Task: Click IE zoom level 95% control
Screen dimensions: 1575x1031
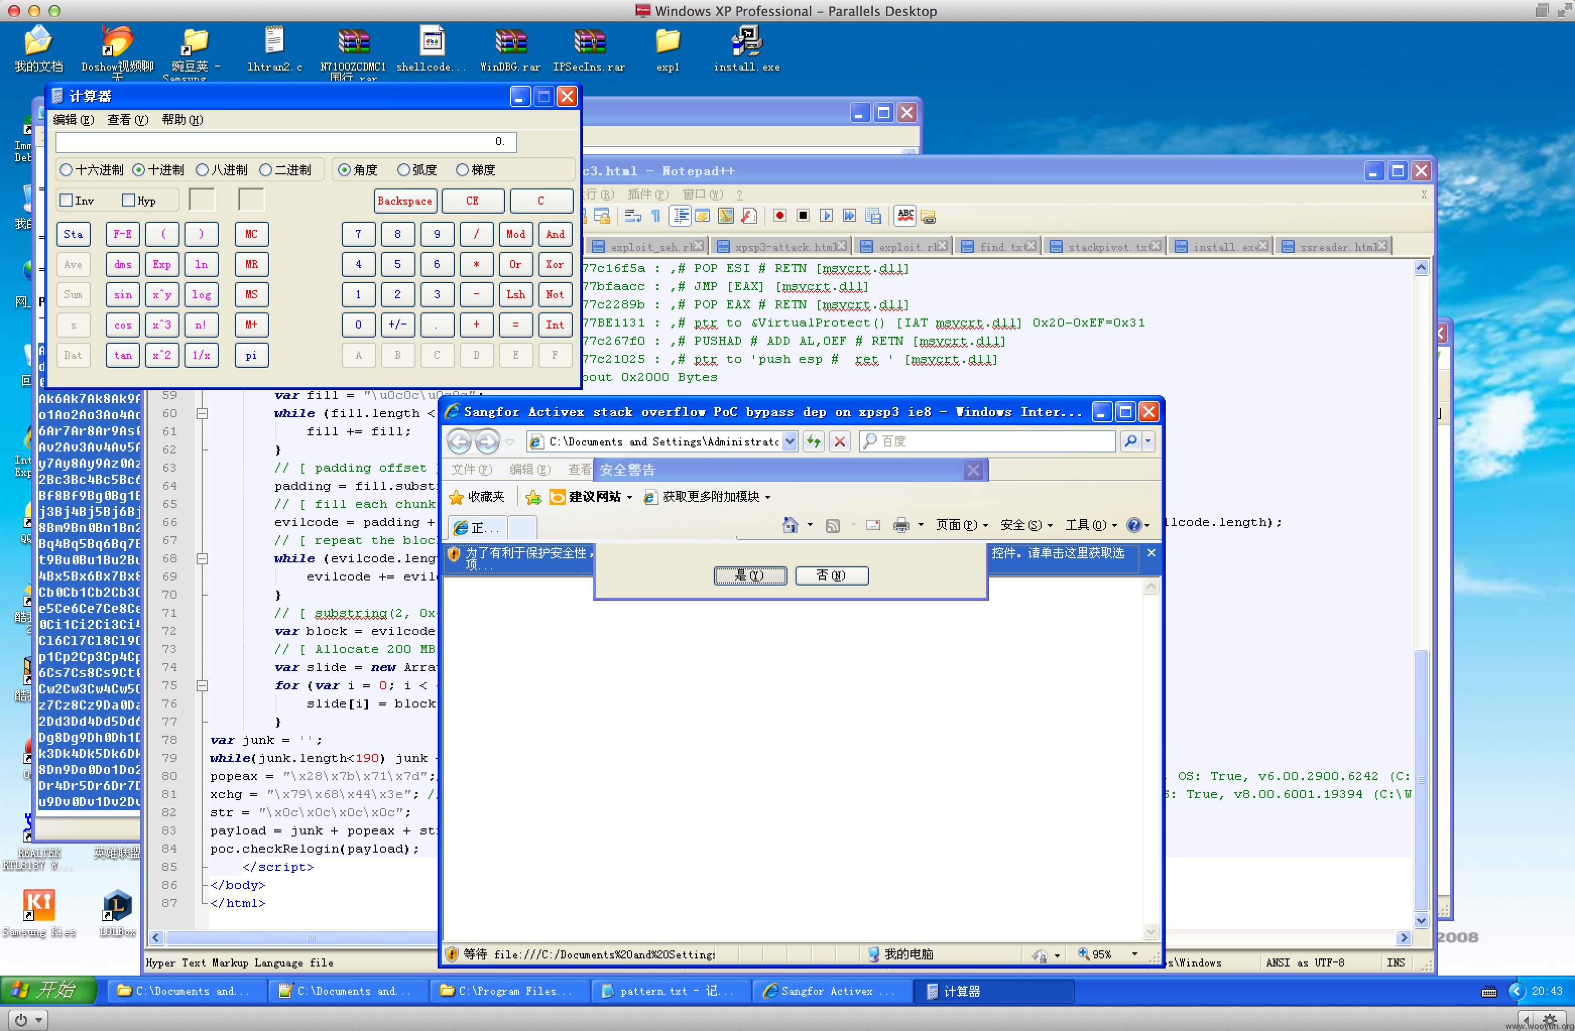Action: pyautogui.click(x=1108, y=953)
